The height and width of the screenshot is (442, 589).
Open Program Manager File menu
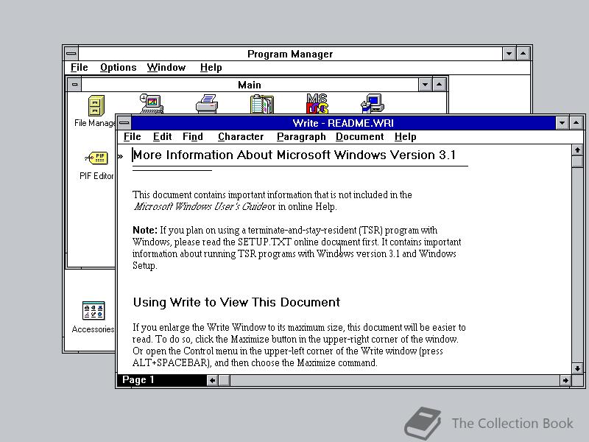click(x=80, y=68)
